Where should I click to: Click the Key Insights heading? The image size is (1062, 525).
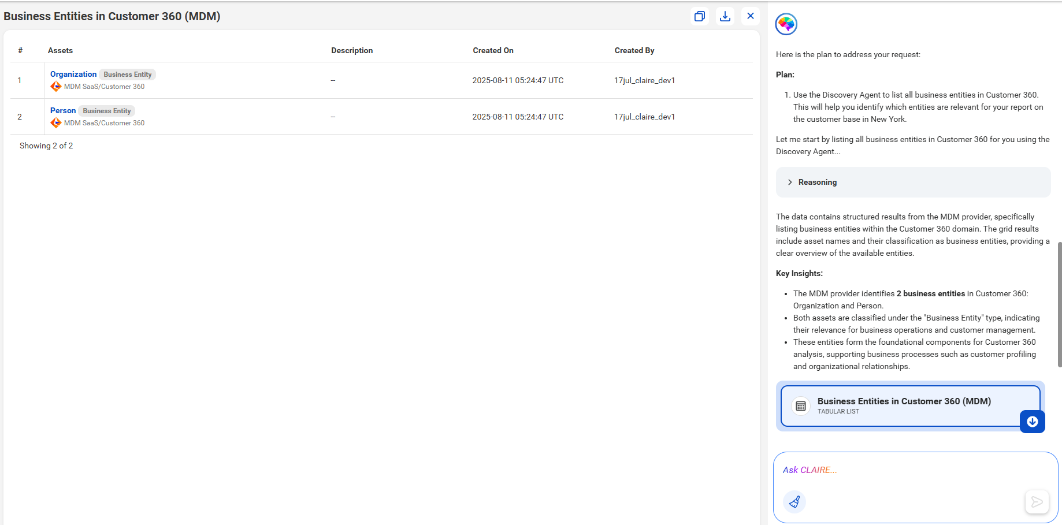799,274
